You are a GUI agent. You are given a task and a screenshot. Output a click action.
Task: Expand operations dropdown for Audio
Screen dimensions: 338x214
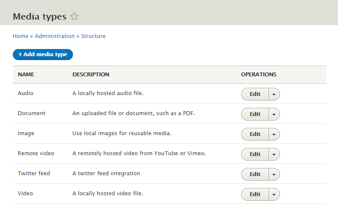pos(274,94)
